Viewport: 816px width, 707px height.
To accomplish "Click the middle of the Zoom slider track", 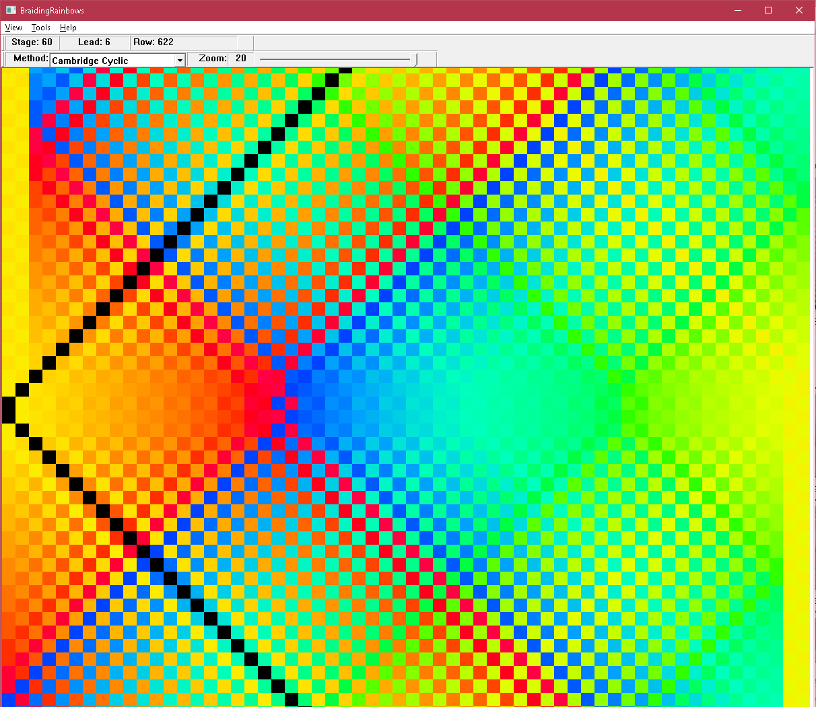I will point(337,59).
